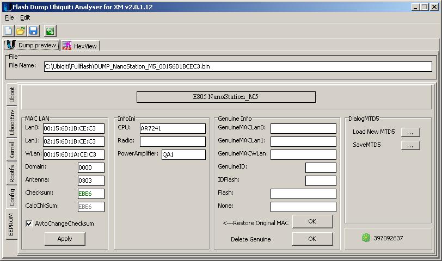Screen dimensions: 442x261
Task: Click the Open folder toolbar icon
Action: pos(21,30)
